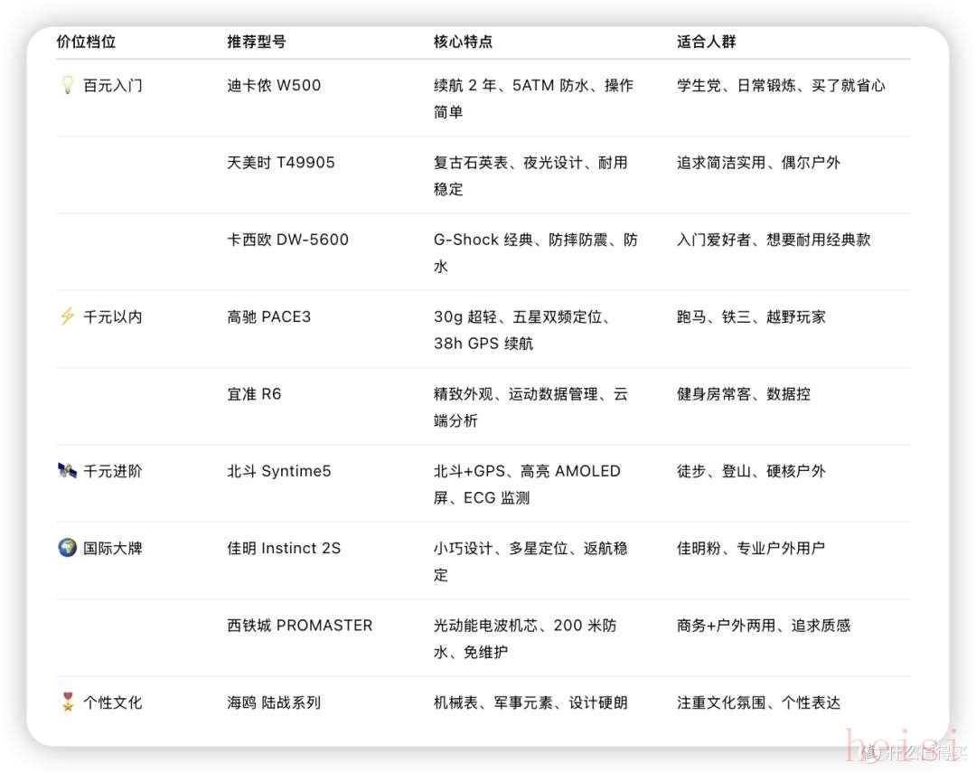Viewport: 976px width, 773px height.
Task: Click the model name 宜准 R6
Action: (x=254, y=394)
